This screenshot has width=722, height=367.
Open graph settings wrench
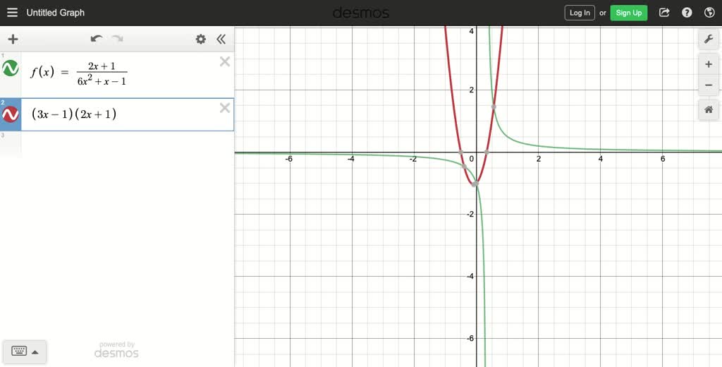[x=709, y=40]
